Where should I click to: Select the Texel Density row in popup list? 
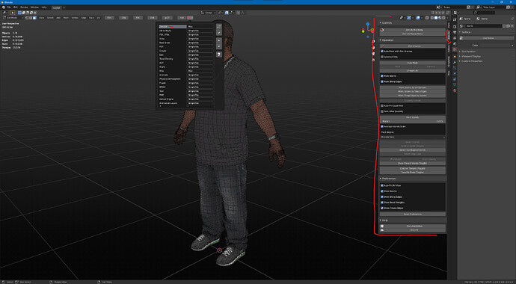(x=173, y=59)
